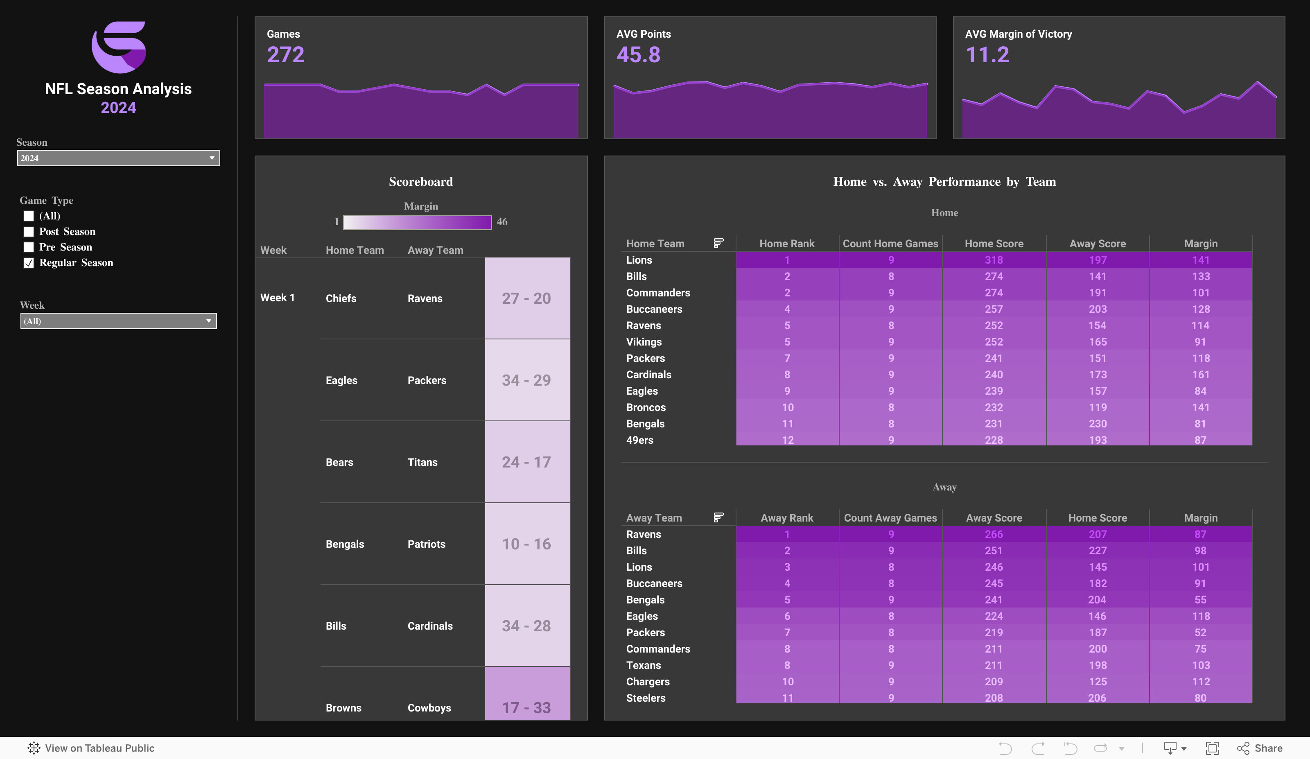Click the Refresh/replay icon in toolbar
Image resolution: width=1310 pixels, height=759 pixels.
1100,748
